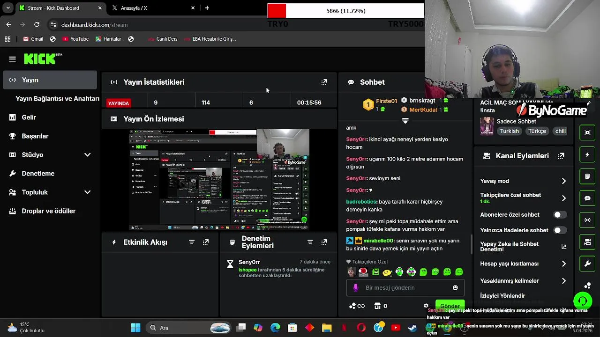Click the Turkish tag chip
This screenshot has height=337, width=600.
click(x=510, y=131)
